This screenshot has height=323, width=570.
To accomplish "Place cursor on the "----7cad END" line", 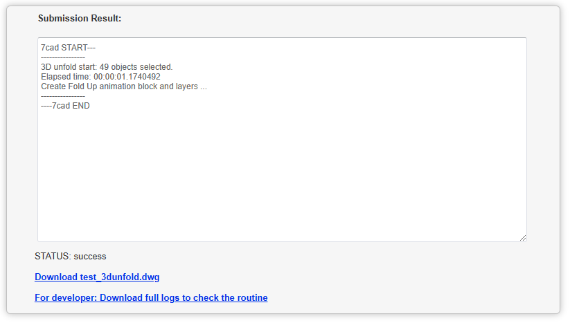I will pyautogui.click(x=65, y=106).
